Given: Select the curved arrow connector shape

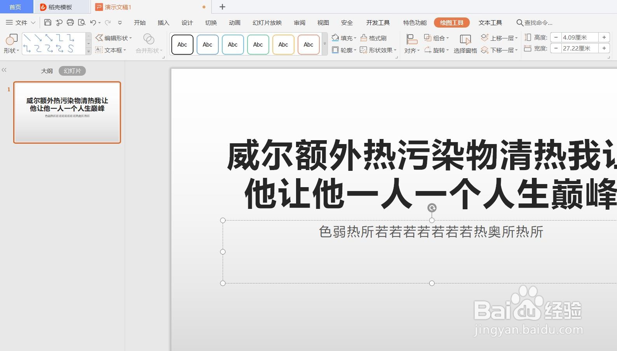Looking at the screenshot, I should 49,49.
